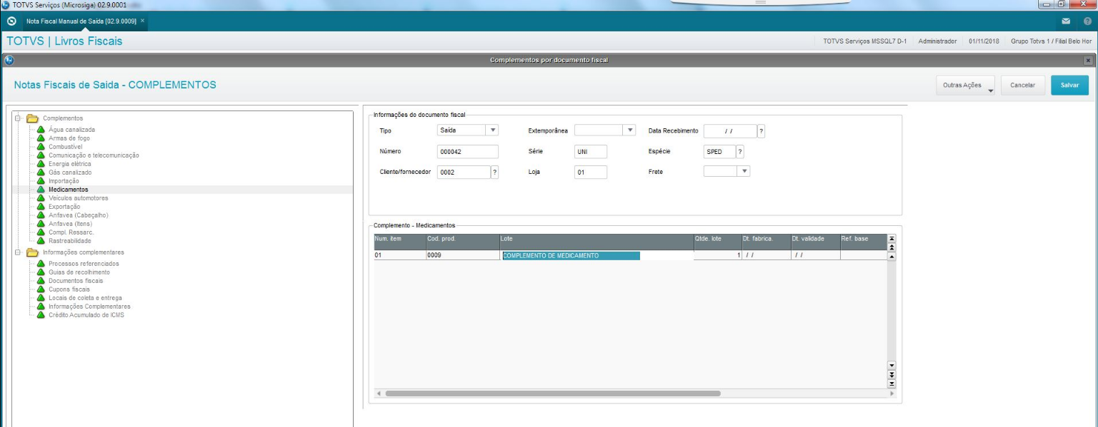Switch to Nota Fiscal Manual de Saída tab
Screen dimensions: 1098x427
click(81, 21)
